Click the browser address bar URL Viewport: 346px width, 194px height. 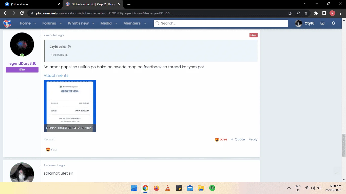(104, 13)
